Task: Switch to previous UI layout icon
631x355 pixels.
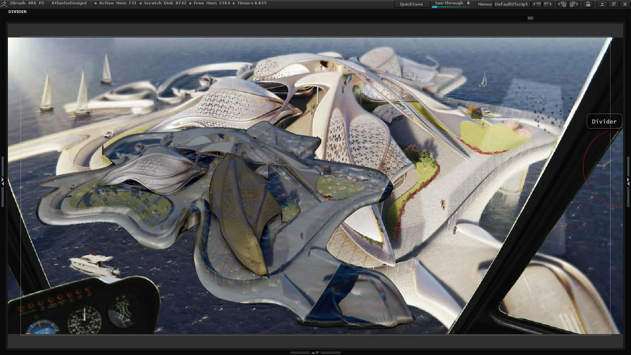Action: click(x=562, y=4)
